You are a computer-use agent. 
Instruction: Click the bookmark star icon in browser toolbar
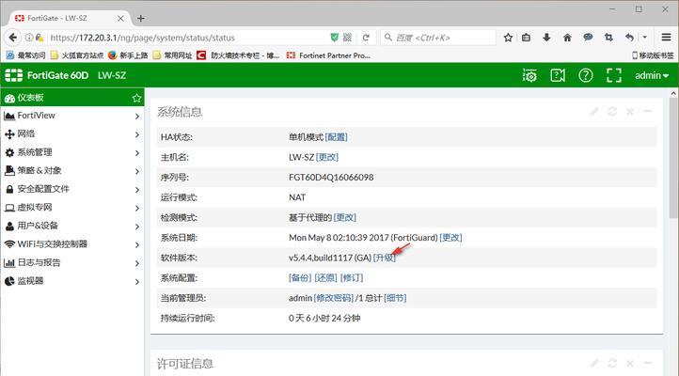click(509, 38)
